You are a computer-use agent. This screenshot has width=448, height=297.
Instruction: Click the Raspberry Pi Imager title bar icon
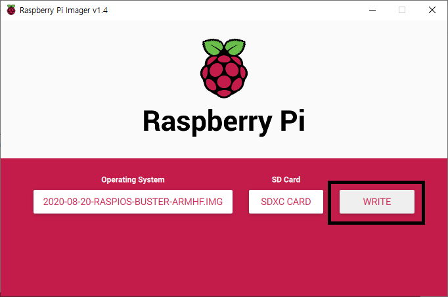coord(11,10)
